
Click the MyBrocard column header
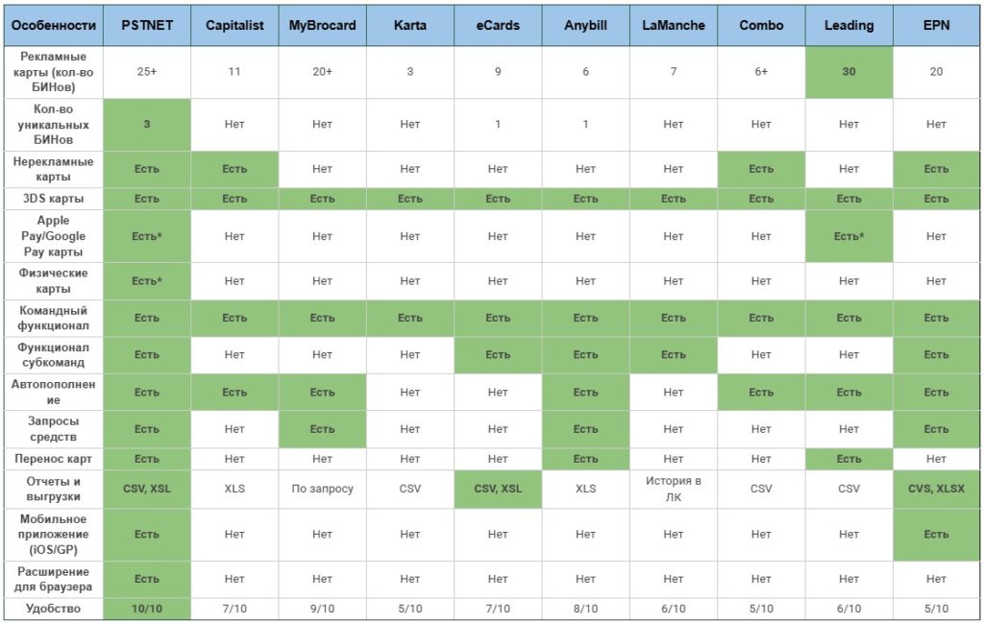pos(323,25)
